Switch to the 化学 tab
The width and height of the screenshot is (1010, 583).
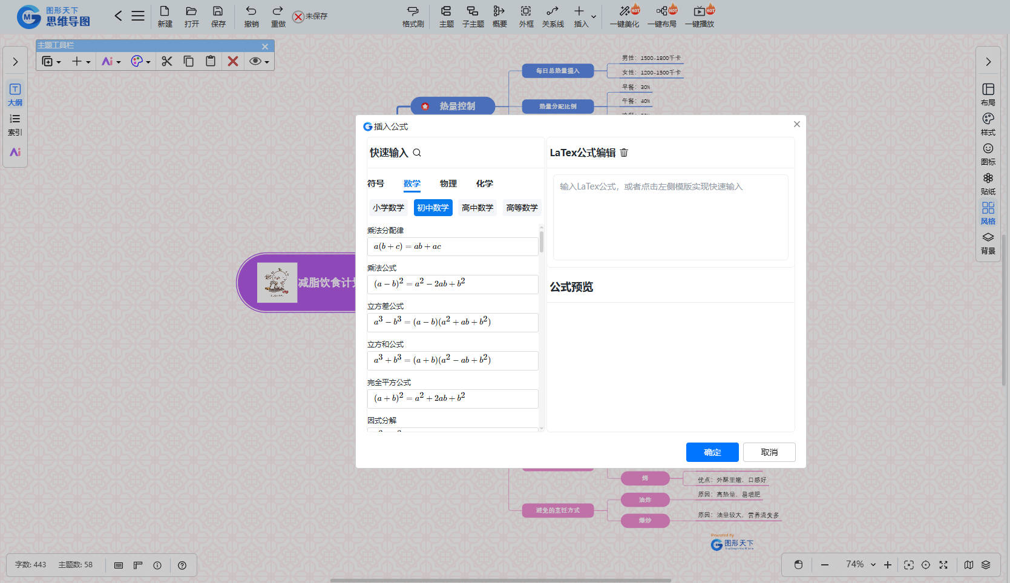pyautogui.click(x=484, y=183)
